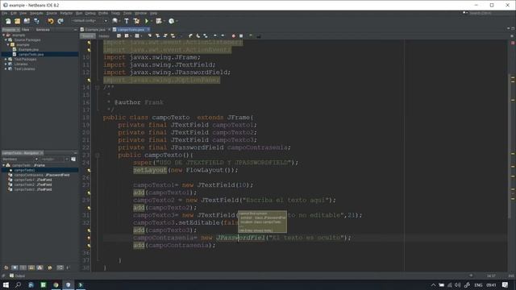The image size is (516, 290).
Task: Select campoTexto3 JTextField in Navigator
Action: [31, 189]
